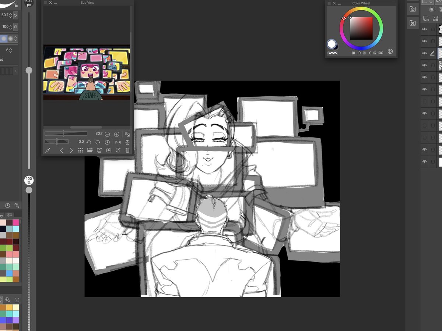Click the brush lock icon

pyautogui.click(x=15, y=5)
